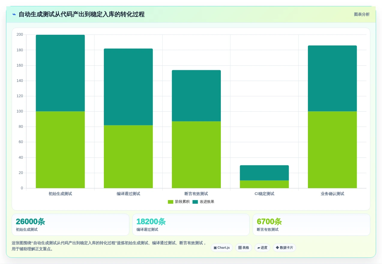
Task: Click the 200 y-axis tick label
Action: coord(20,34)
